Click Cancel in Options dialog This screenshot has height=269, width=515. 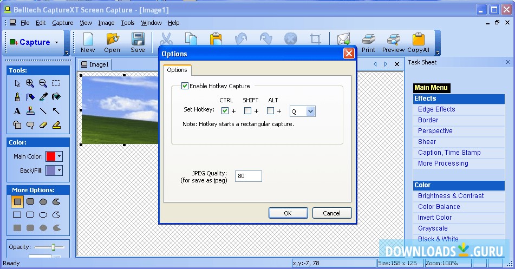pos(332,213)
